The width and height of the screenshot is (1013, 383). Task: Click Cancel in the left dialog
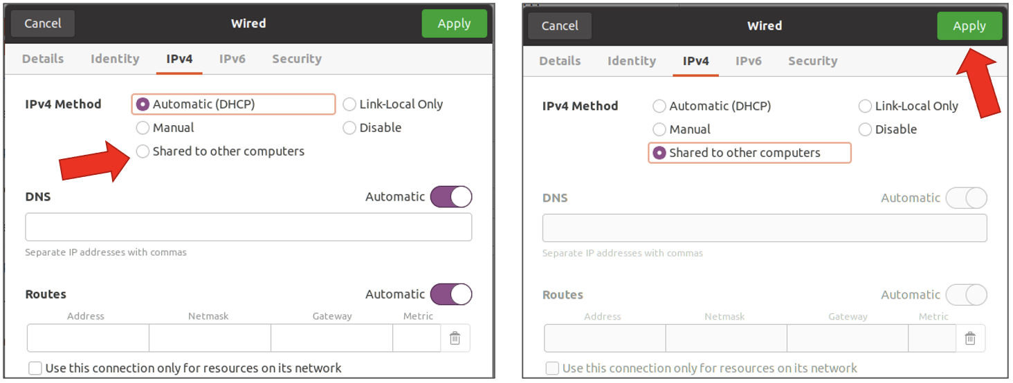[43, 24]
